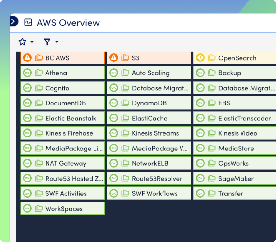Click the folder icon in Kinesis Firehose tile
Viewport: 276px width, 242px height.
[39, 133]
